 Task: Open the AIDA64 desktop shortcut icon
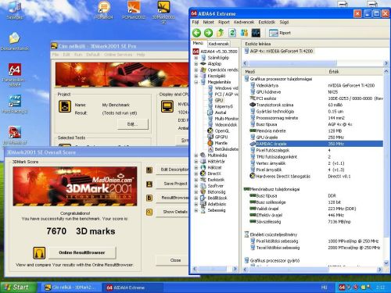[15, 70]
